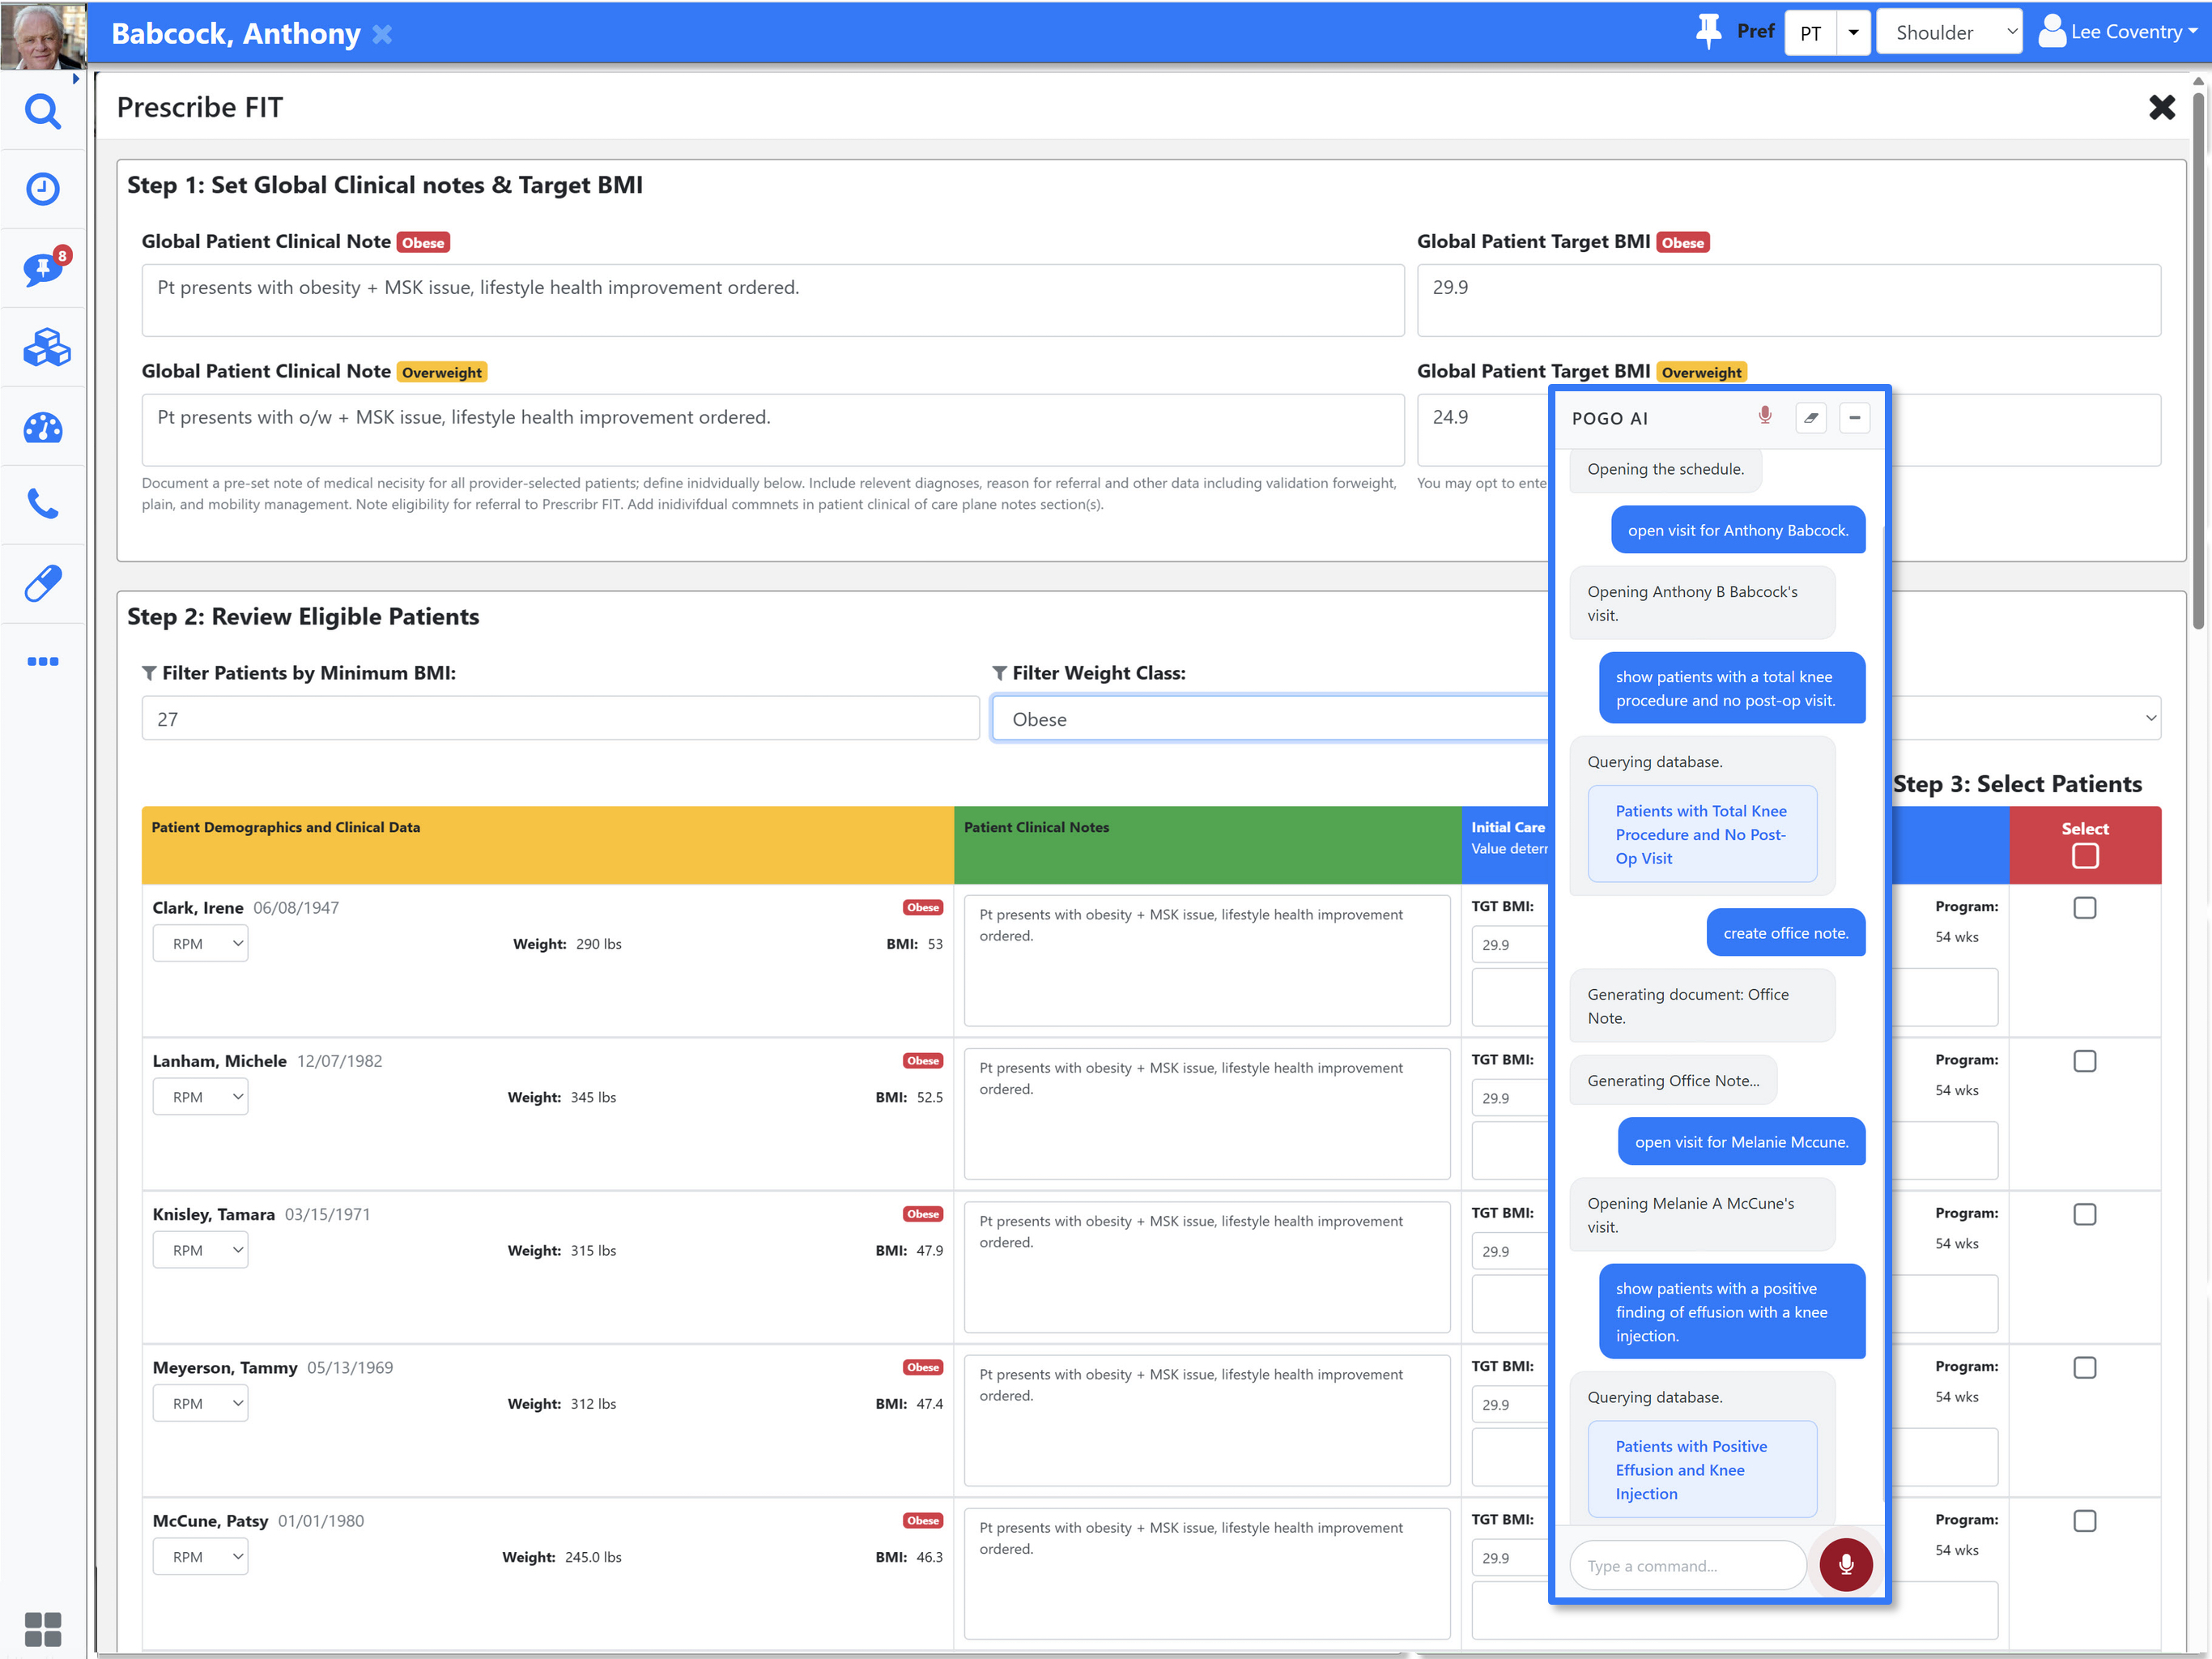Close the Prescribe FIT dialog
This screenshot has width=2212, height=1659.
(2162, 107)
